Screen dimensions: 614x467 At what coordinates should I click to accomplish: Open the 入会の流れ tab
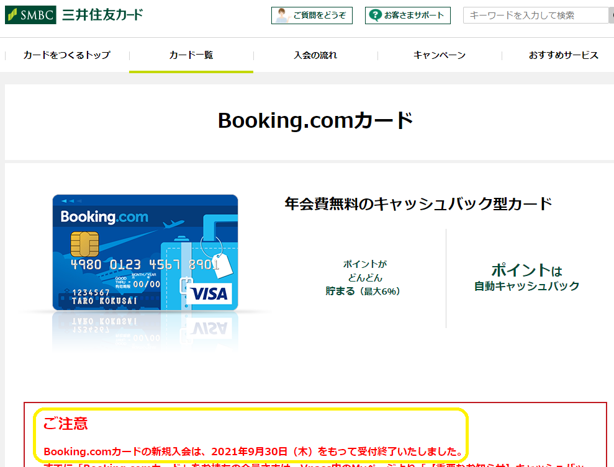click(x=315, y=55)
